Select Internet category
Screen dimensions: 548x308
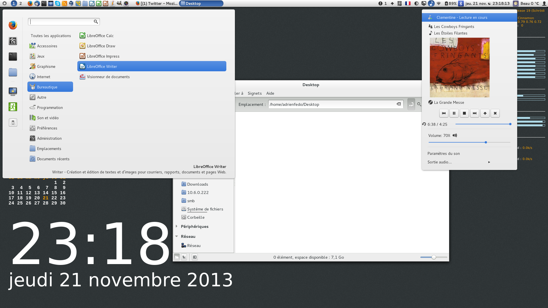point(50,77)
